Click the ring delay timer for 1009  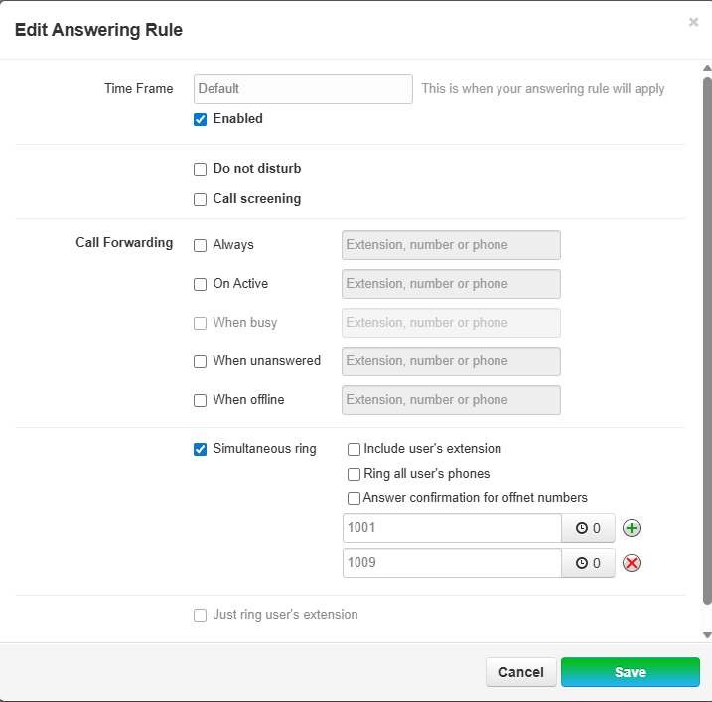[x=589, y=564]
